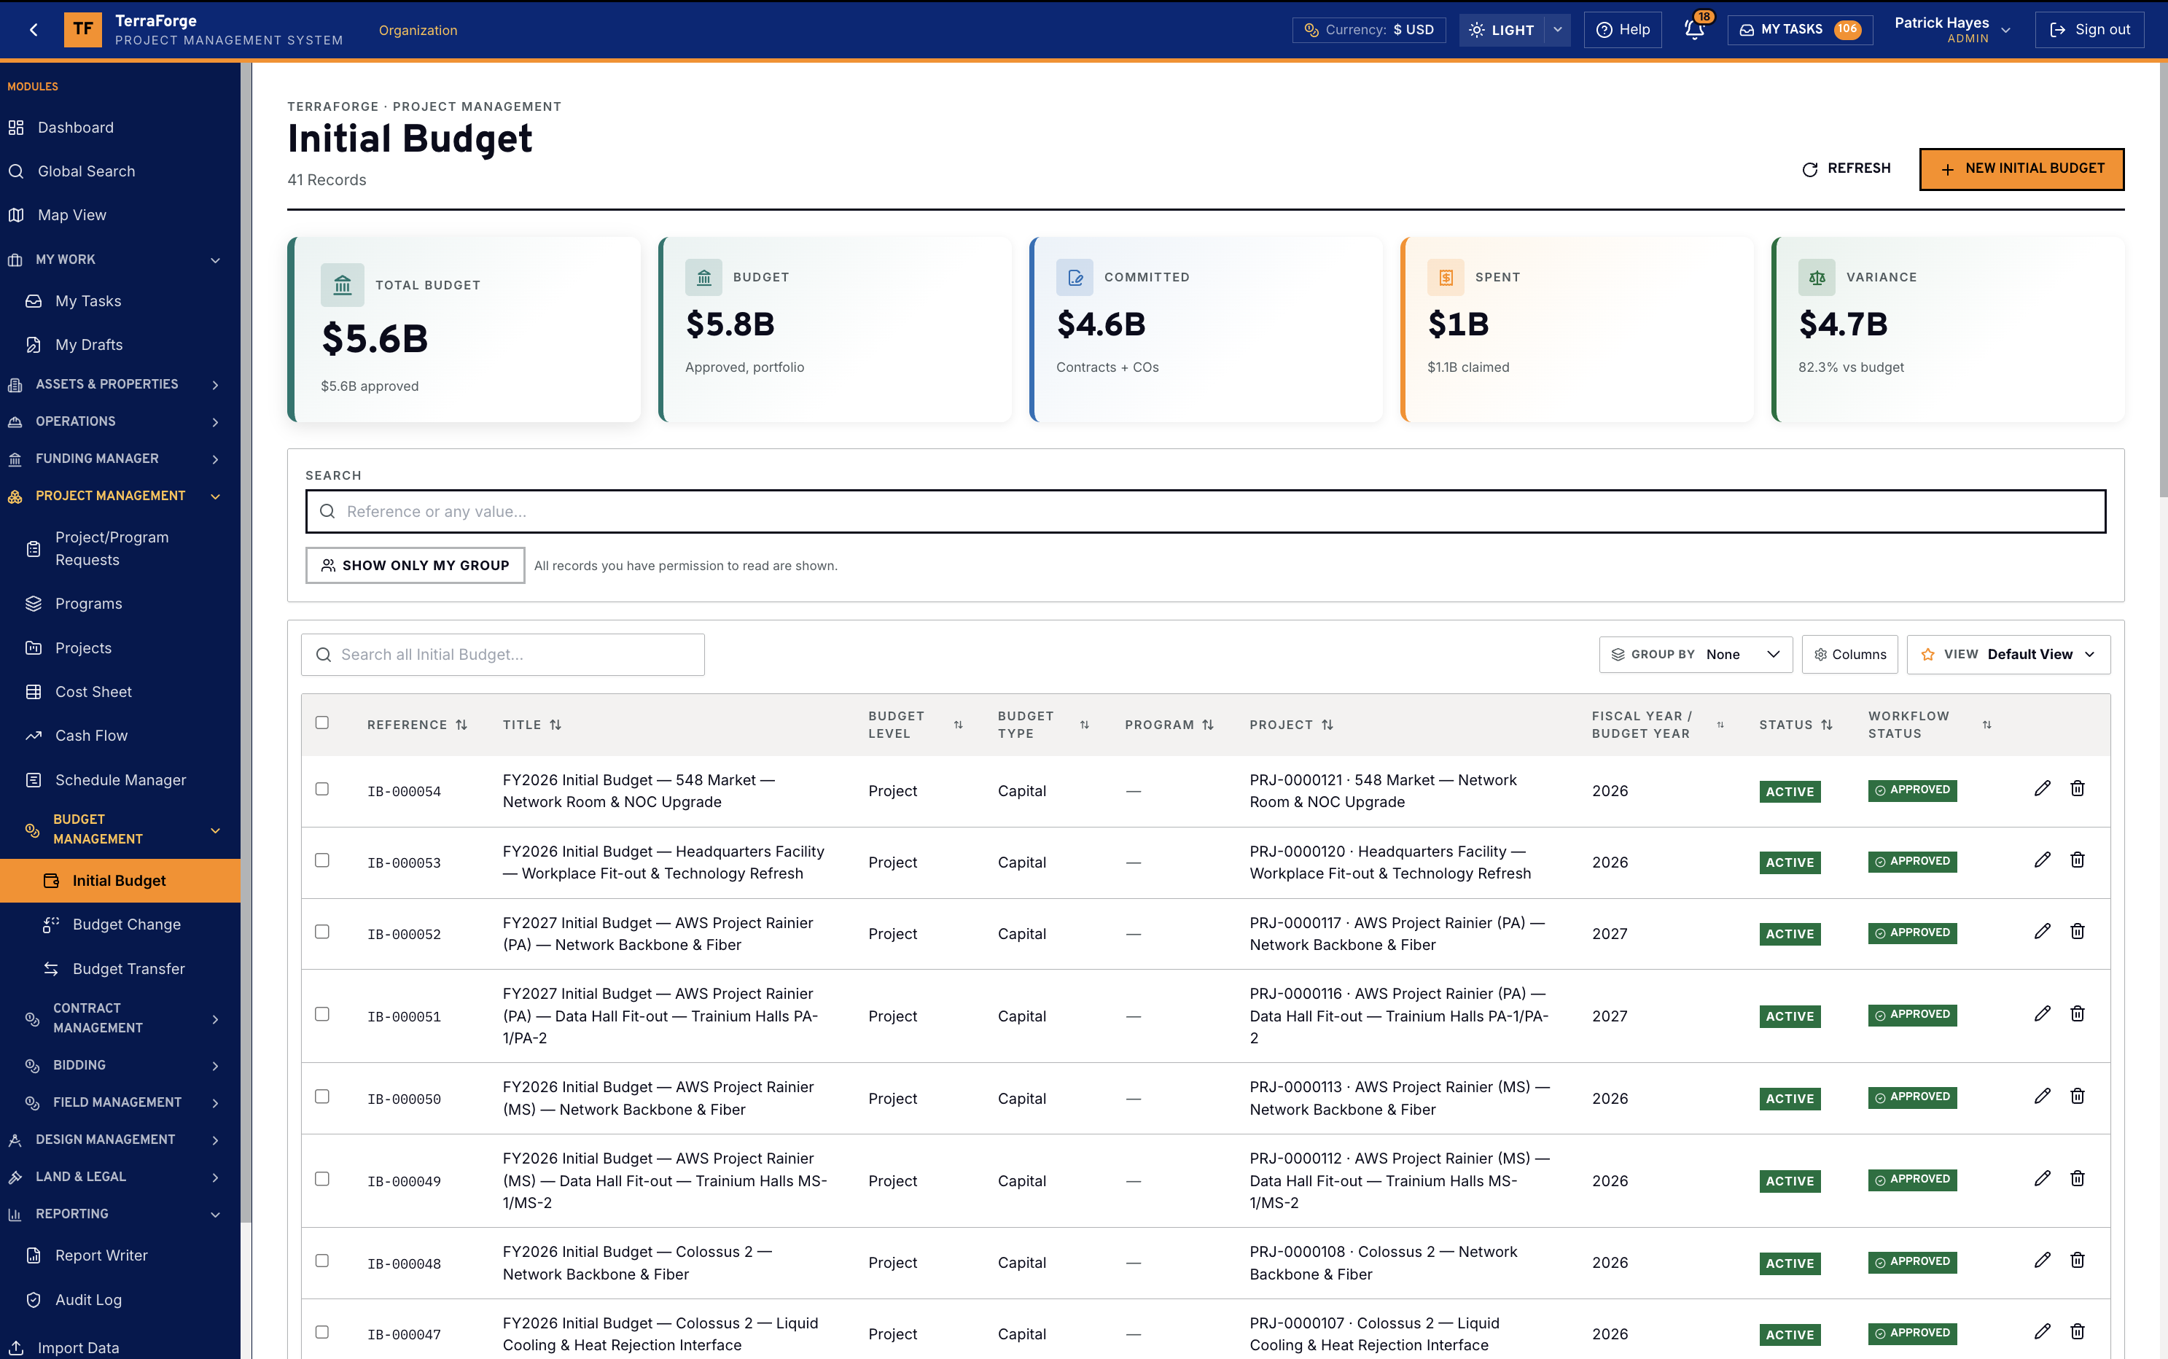Click the notifications bell icon

1693,30
